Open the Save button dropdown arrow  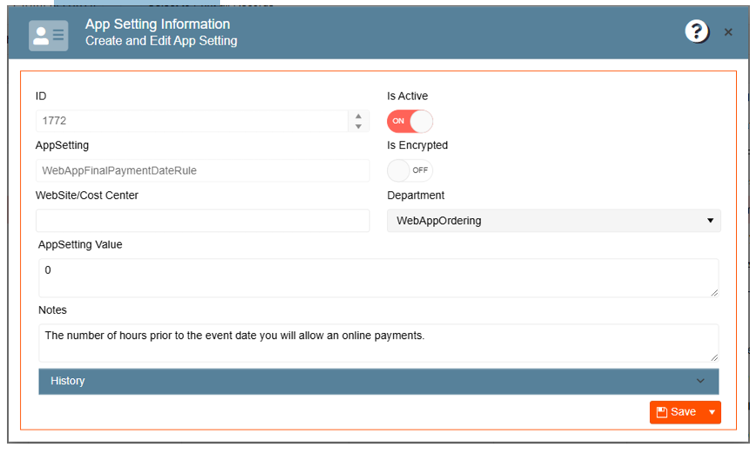pos(713,412)
